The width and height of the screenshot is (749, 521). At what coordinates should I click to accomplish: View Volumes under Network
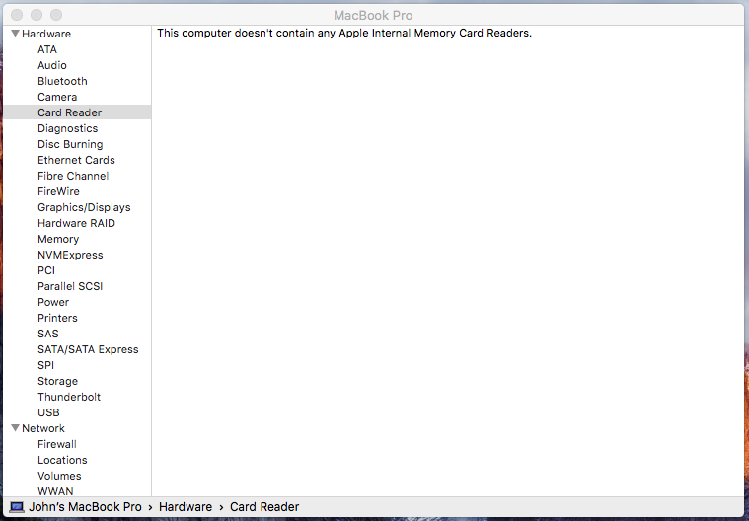click(x=60, y=476)
